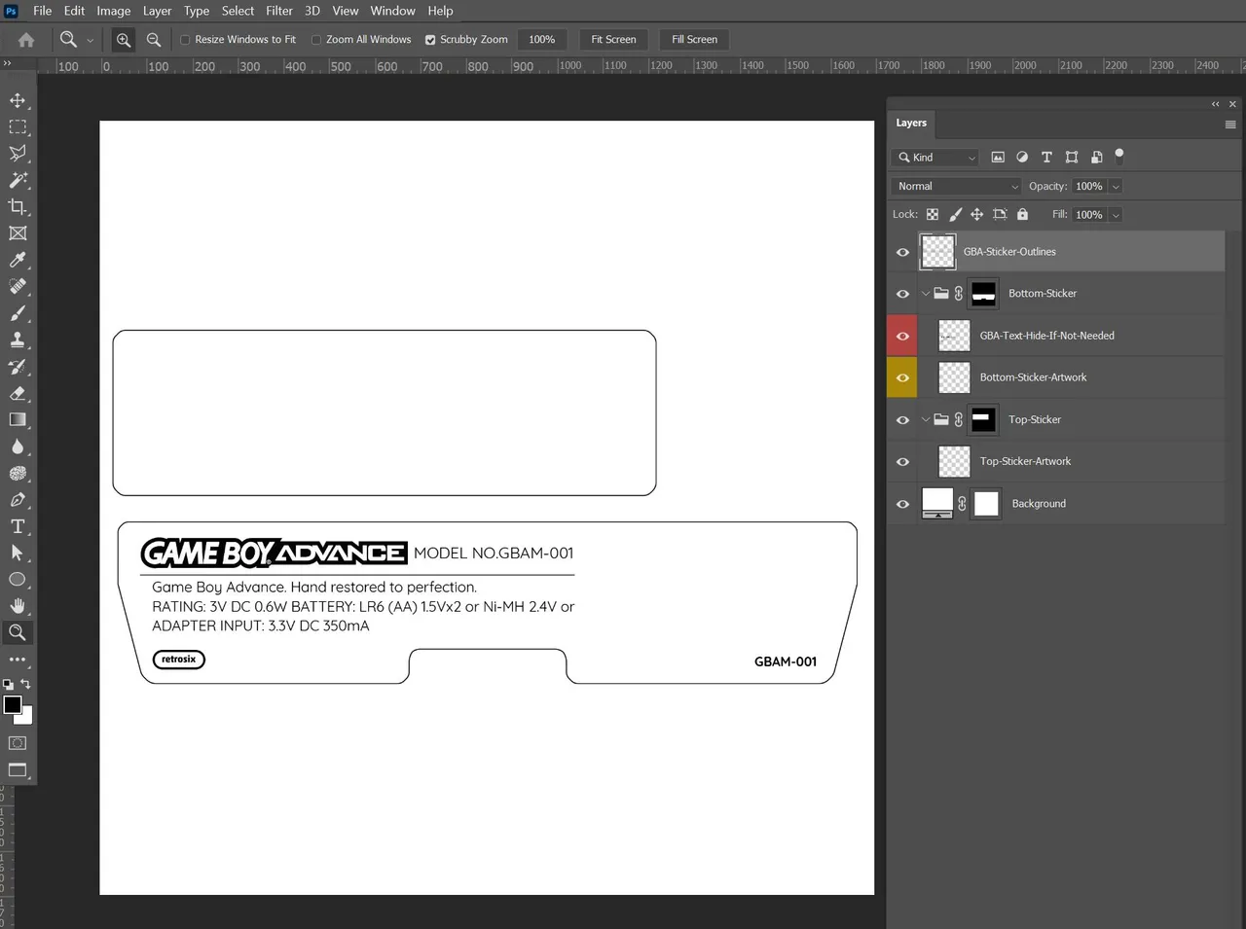The height and width of the screenshot is (929, 1246).
Task: Reset default foreground and background colors
Action: point(8,685)
